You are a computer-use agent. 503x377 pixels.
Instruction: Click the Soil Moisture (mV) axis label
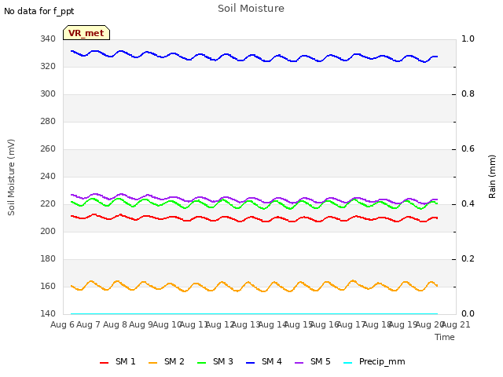pos(11,178)
